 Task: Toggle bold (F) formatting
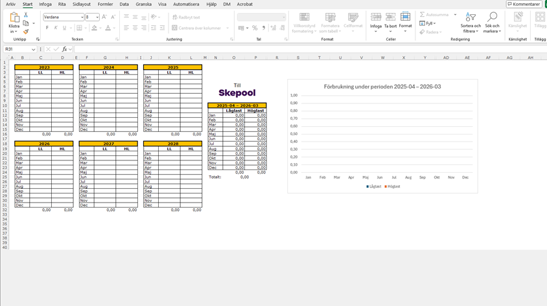click(x=47, y=28)
